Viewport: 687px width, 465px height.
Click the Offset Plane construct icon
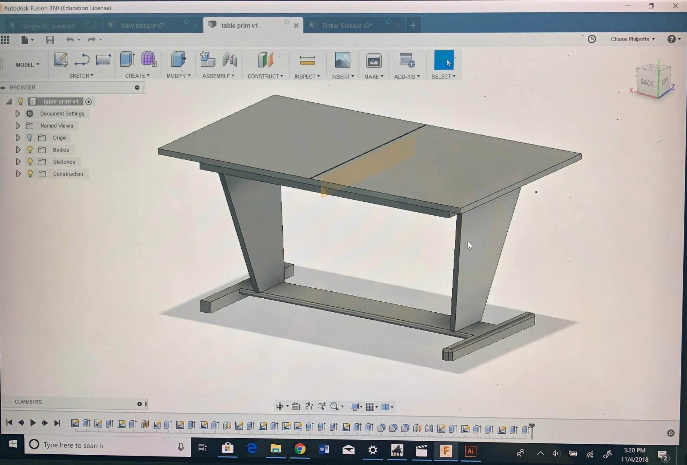click(265, 60)
